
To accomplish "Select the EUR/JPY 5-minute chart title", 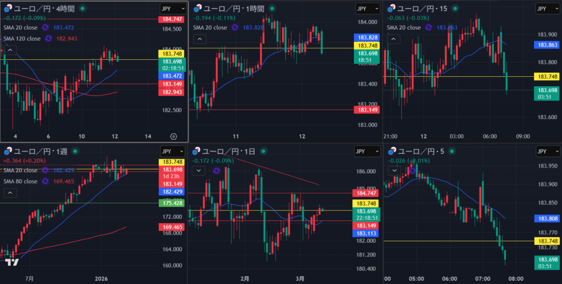I will tap(424, 151).
